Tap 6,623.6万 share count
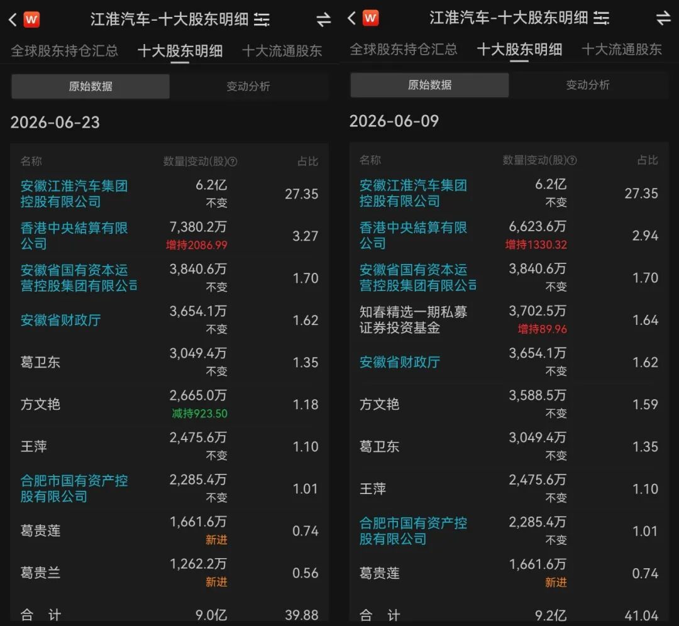 coord(538,226)
